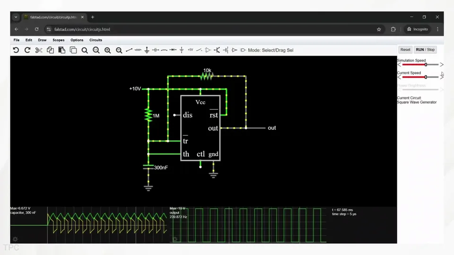Increase Simulation Speed with right arrow

pyautogui.click(x=442, y=65)
